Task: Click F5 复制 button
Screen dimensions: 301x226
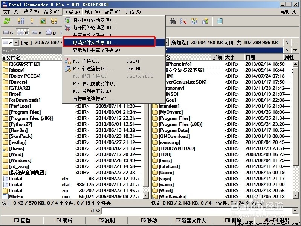Action: click(x=107, y=220)
